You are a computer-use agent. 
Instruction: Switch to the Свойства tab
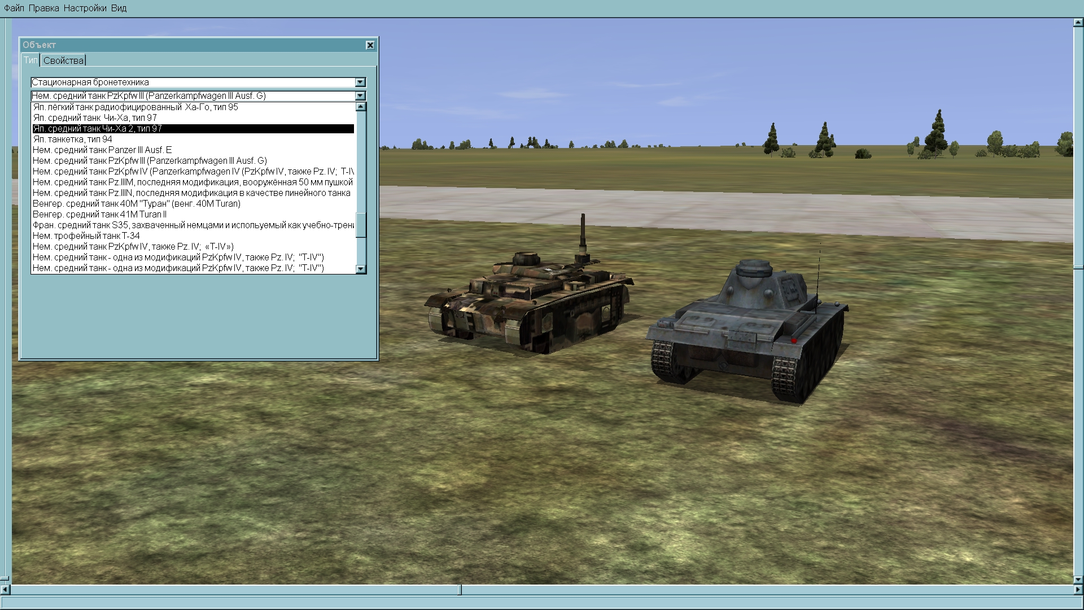click(x=63, y=60)
